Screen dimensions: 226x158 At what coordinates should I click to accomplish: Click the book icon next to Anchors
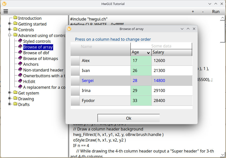point(20,64)
